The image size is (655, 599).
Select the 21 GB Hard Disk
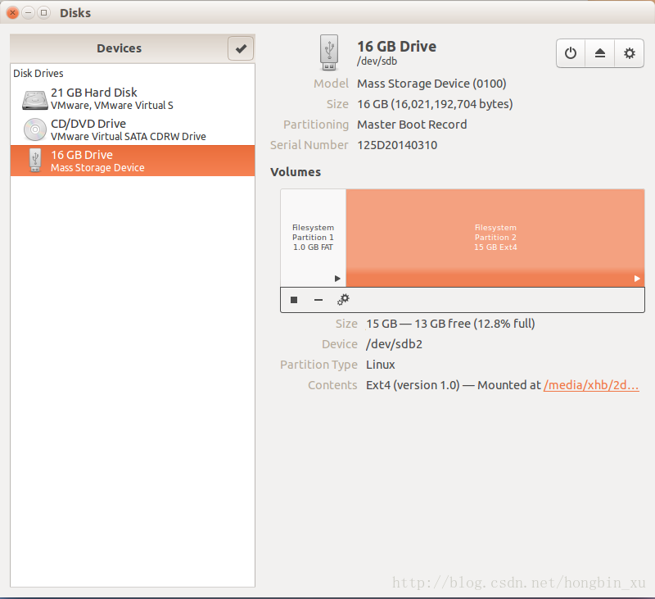click(x=133, y=98)
